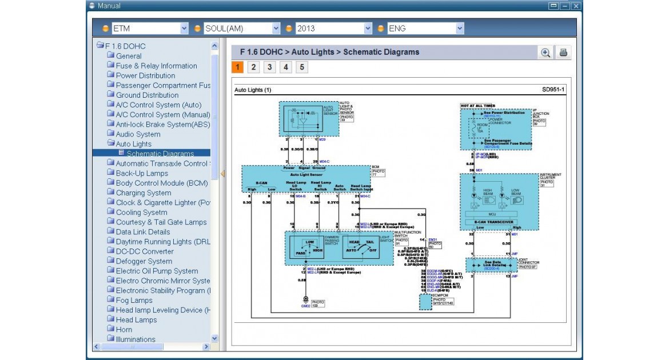Image resolution: width=669 pixels, height=360 pixels.
Task: Switch to diagram page 3
Action: (x=270, y=67)
